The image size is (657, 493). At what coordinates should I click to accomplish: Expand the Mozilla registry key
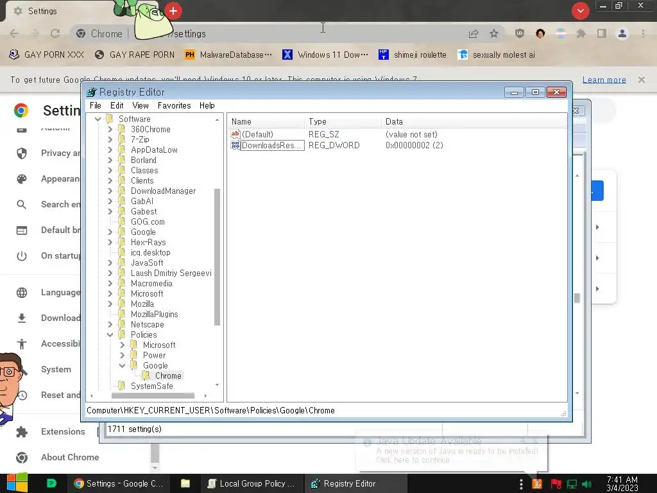click(110, 304)
